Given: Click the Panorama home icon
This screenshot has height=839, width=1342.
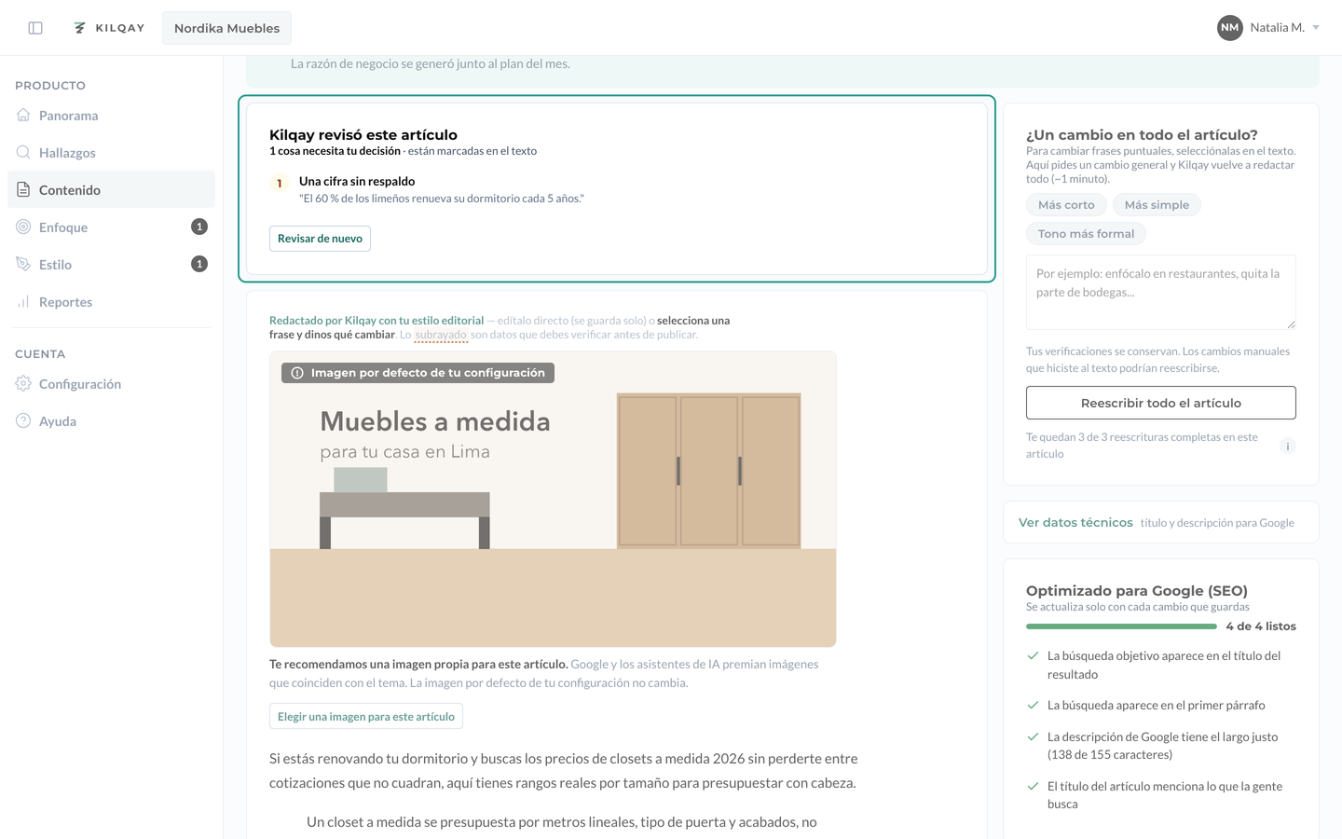Looking at the screenshot, I should 23,116.
